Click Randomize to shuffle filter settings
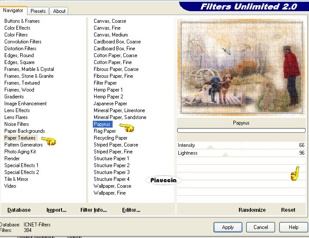Image resolution: width=309 pixels, height=238 pixels. coord(252,210)
